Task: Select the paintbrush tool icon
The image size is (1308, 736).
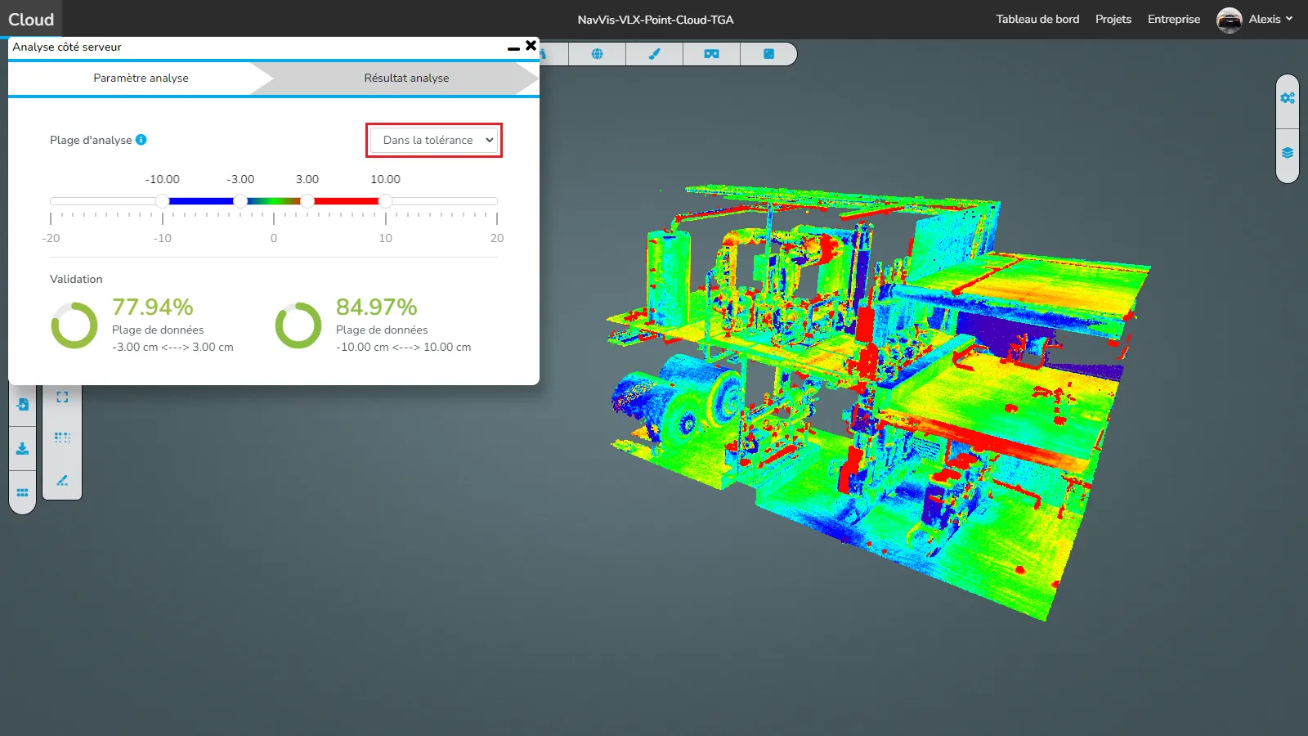Action: pyautogui.click(x=654, y=54)
